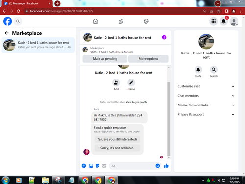Show hidden tray icons arrow
This screenshot has height=184, width=245.
(203, 180)
